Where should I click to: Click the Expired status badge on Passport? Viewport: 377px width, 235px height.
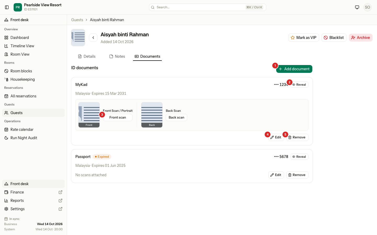point(102,157)
